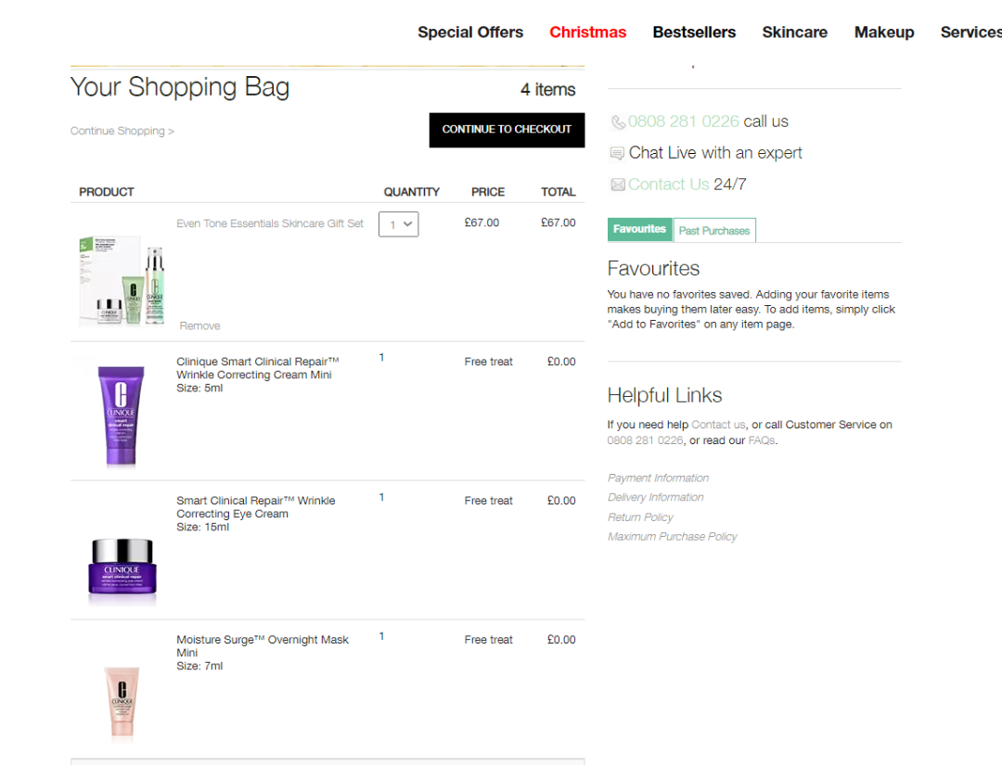Image resolution: width=1002 pixels, height=765 pixels.
Task: Remove the Even Tone Essentials gift set
Action: click(x=199, y=326)
